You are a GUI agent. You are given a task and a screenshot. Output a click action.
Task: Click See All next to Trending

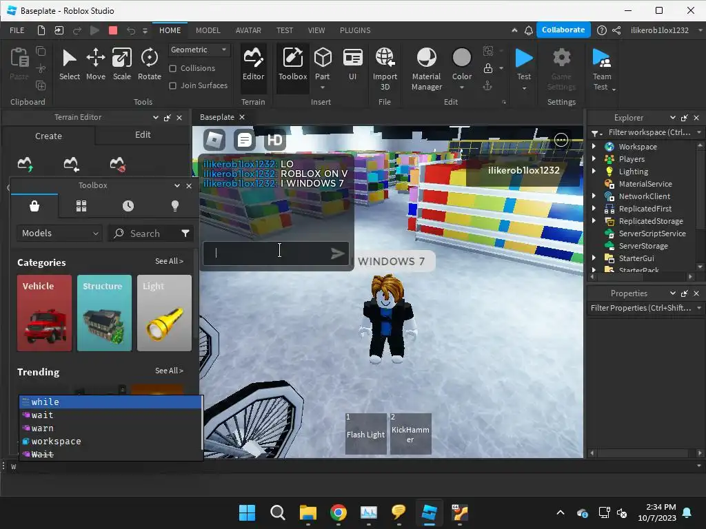click(x=169, y=371)
